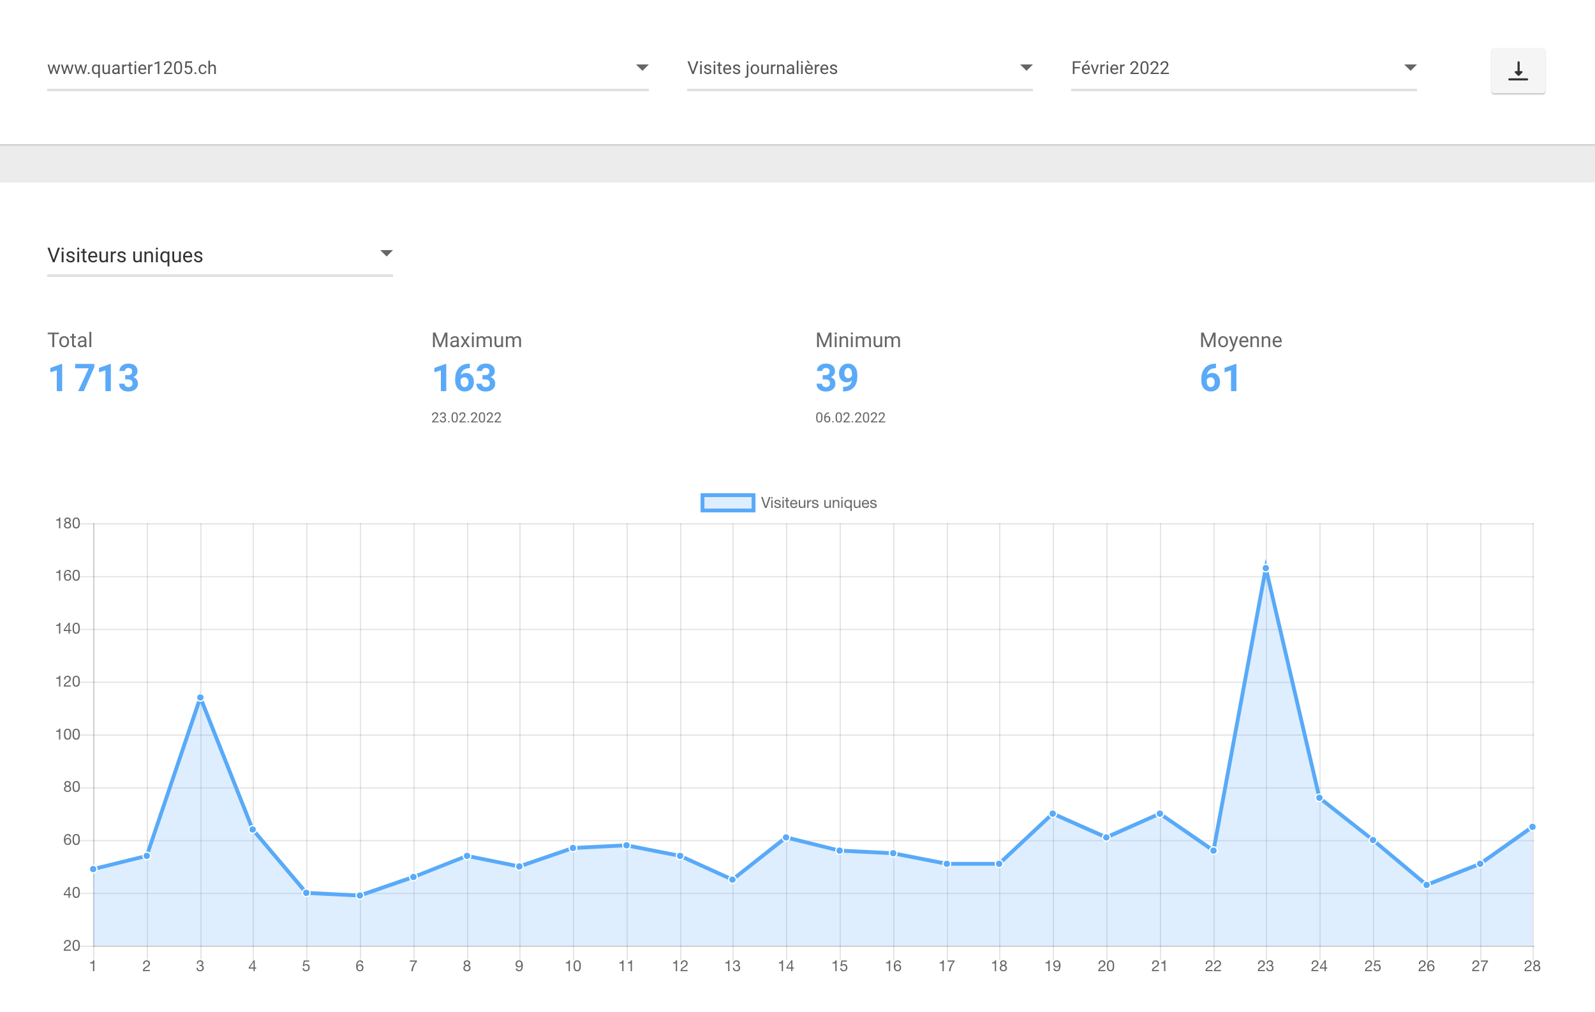Click the Maximum value 163
The image size is (1595, 1012).
464,378
